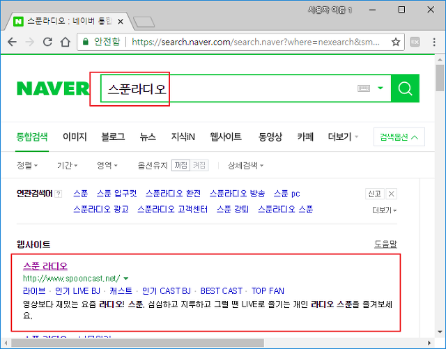
Task: Click the scrollbar down arrow
Action: [440, 332]
